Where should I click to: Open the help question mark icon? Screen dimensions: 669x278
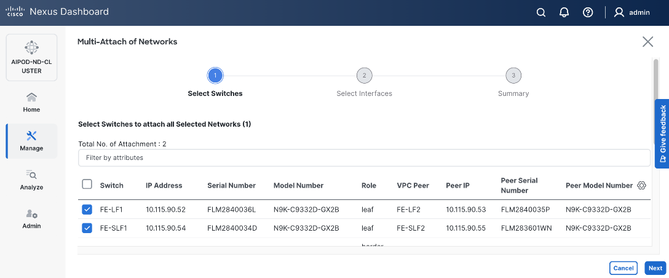588,12
